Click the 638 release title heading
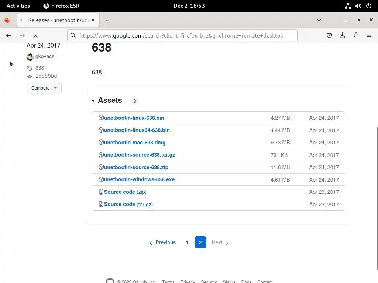Viewport: 378px width, 283px height. coord(102,48)
